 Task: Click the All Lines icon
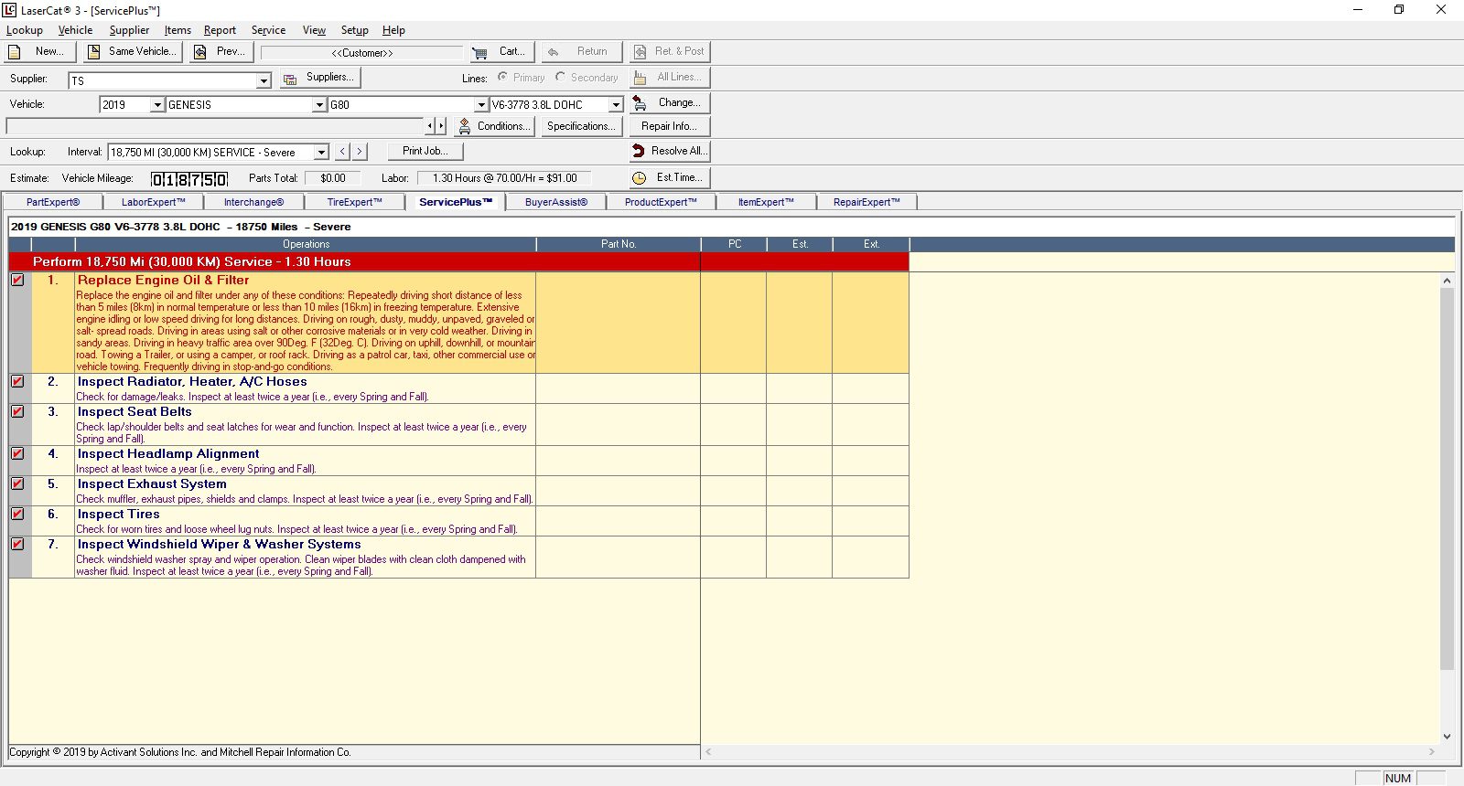click(640, 78)
